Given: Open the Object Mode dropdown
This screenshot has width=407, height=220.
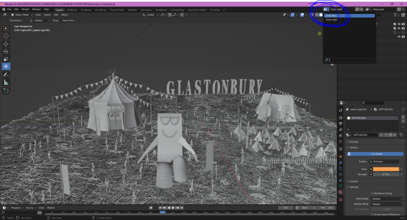Looking at the screenshot, I should (x=21, y=15).
